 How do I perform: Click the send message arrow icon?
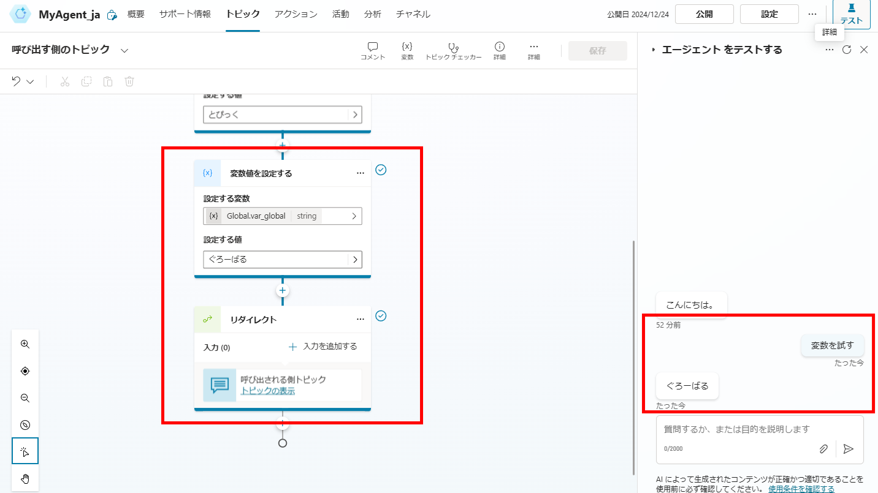pos(849,449)
